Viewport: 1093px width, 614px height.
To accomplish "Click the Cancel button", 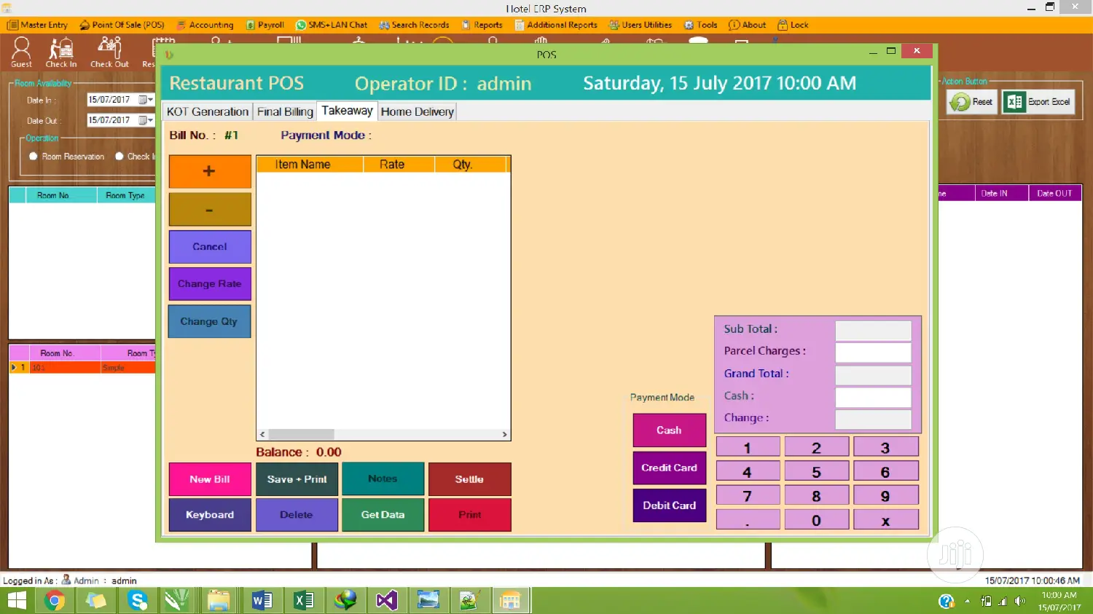I will (x=210, y=247).
